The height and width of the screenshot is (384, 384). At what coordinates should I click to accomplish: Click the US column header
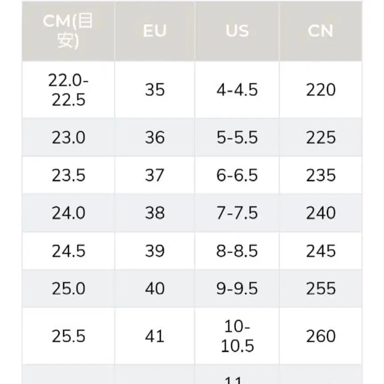237,31
